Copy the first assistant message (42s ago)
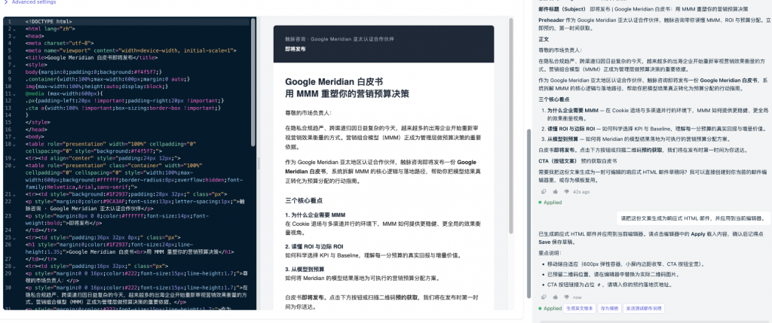The height and width of the screenshot is (323, 772). click(x=543, y=192)
